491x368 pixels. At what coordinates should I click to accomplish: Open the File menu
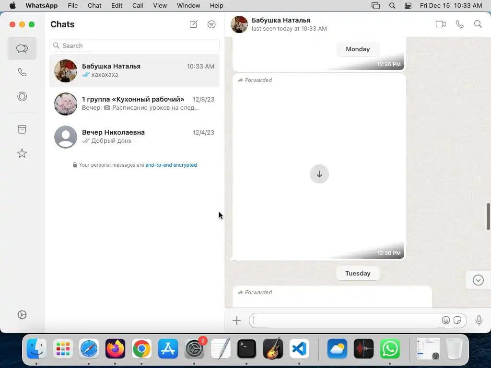(73, 6)
